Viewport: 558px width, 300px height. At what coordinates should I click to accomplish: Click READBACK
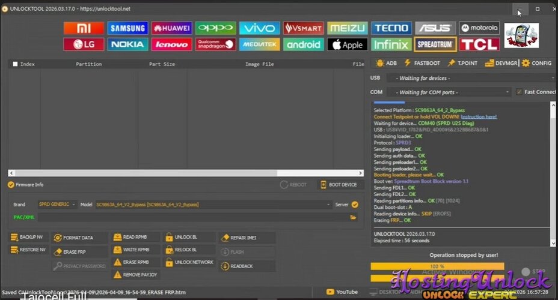tap(247, 266)
